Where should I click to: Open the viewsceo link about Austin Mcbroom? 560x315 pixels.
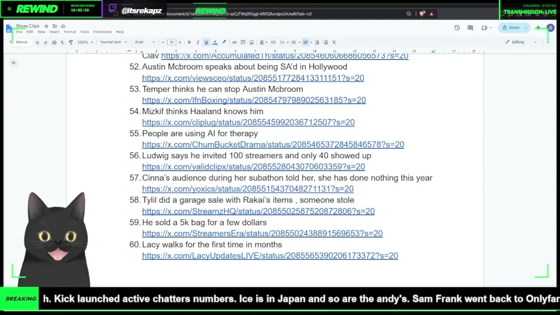click(253, 78)
